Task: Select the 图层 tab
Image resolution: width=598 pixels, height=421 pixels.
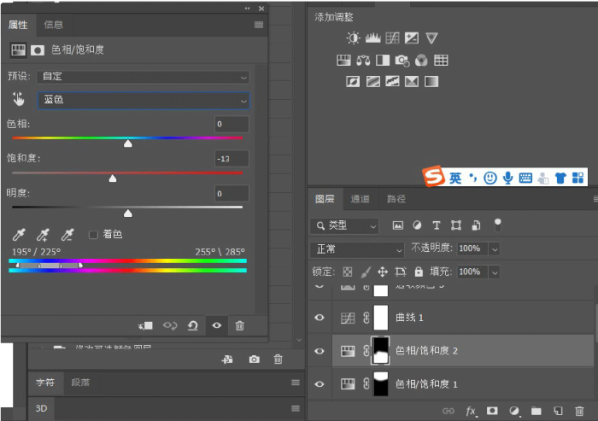Action: [325, 199]
